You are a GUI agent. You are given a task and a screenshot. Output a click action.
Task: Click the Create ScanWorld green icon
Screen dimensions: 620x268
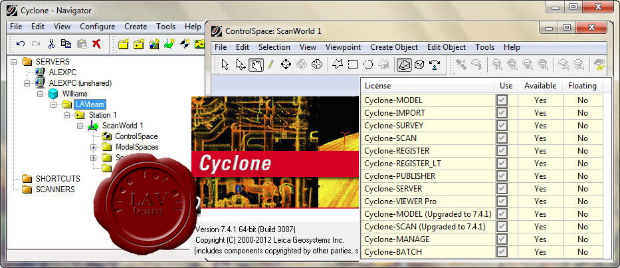click(169, 44)
